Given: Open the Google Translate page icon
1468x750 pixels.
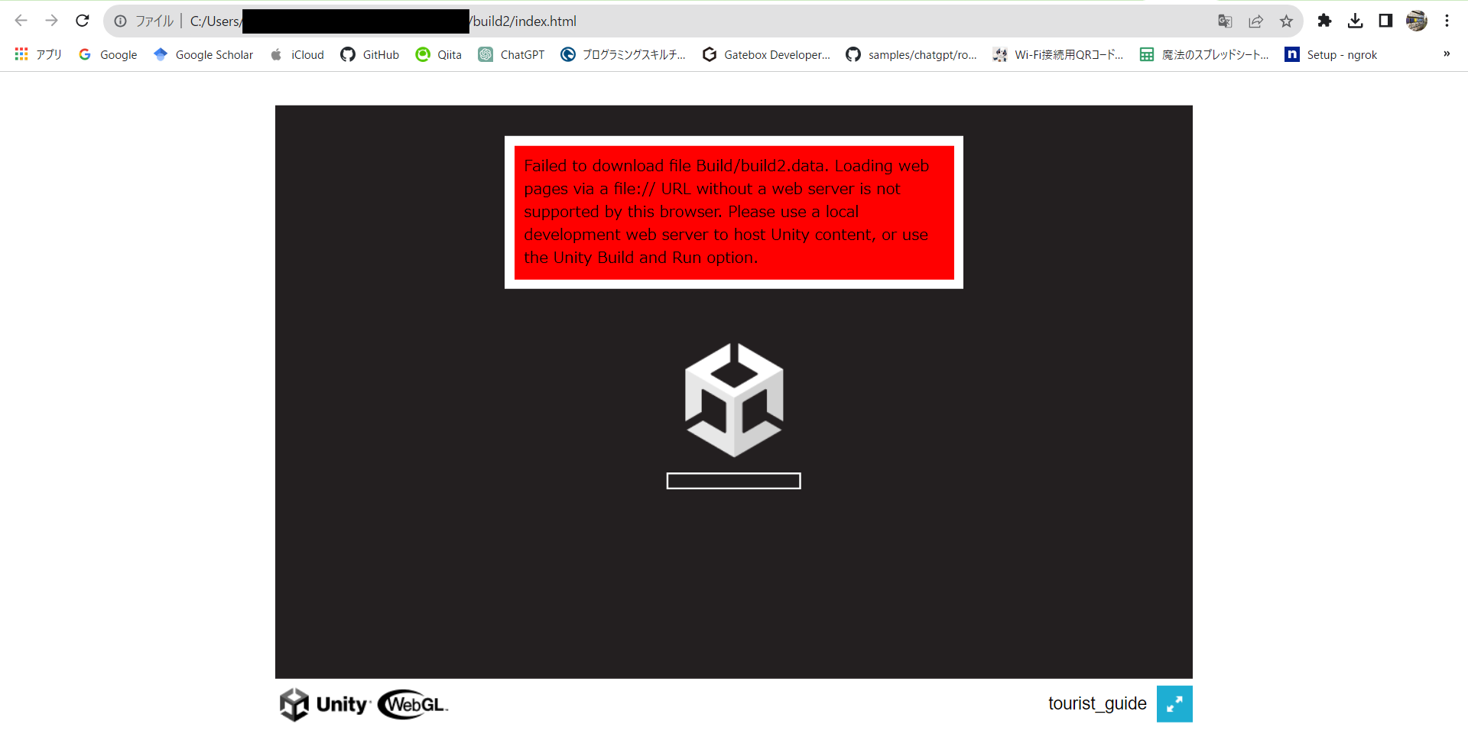Looking at the screenshot, I should pyautogui.click(x=1225, y=21).
